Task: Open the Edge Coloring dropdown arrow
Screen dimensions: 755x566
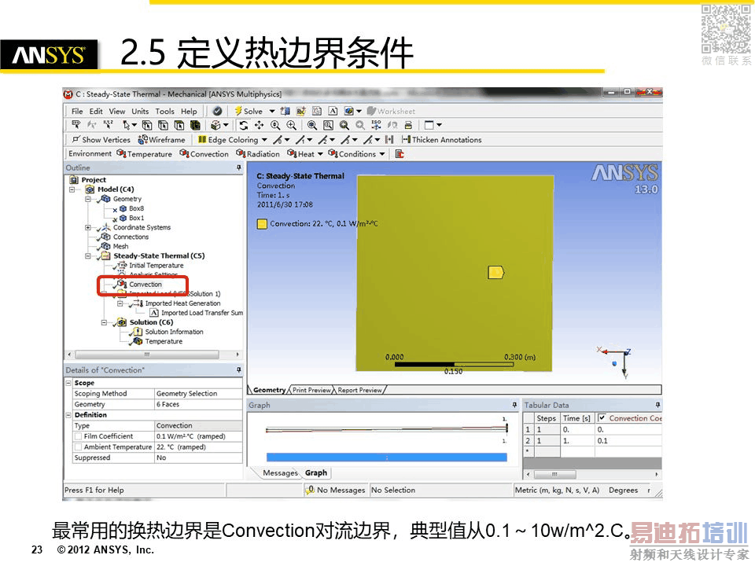Action: 264,140
